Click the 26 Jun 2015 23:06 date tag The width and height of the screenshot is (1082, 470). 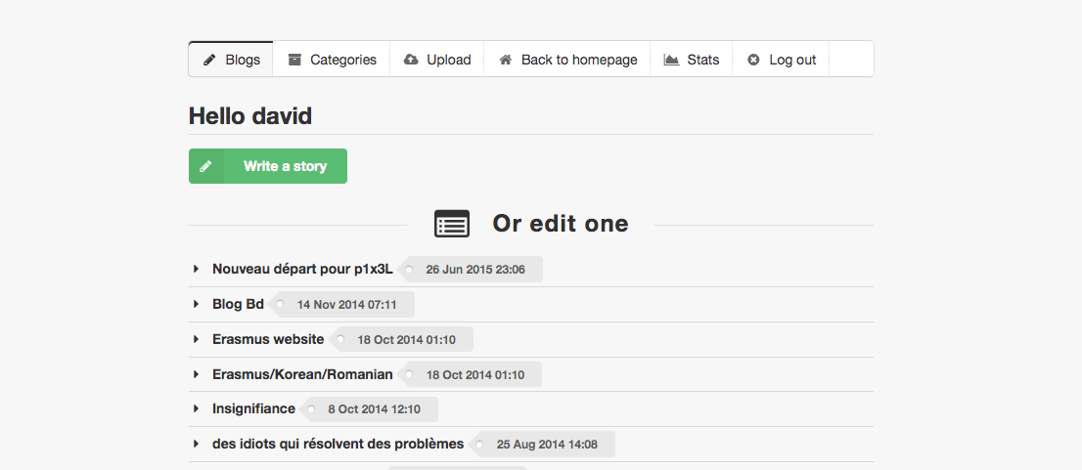click(x=475, y=270)
